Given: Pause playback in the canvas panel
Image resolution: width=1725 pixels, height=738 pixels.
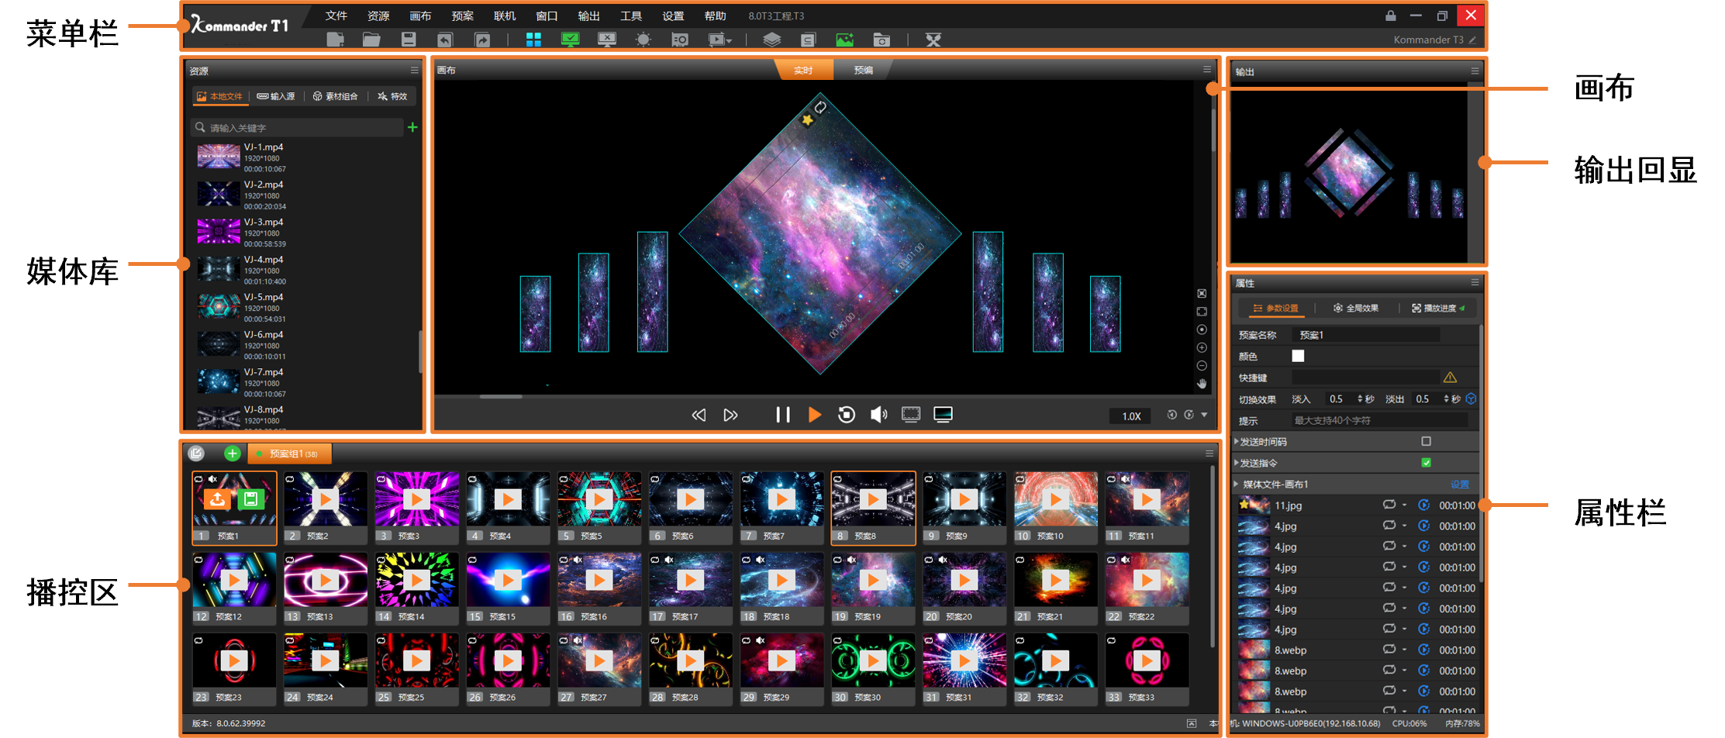Looking at the screenshot, I should [783, 415].
